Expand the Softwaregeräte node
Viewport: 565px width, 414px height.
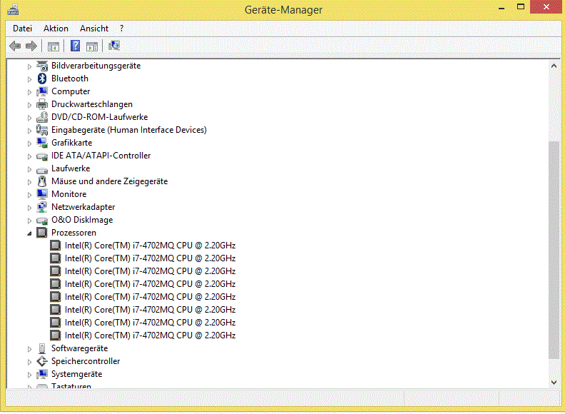pyautogui.click(x=29, y=349)
